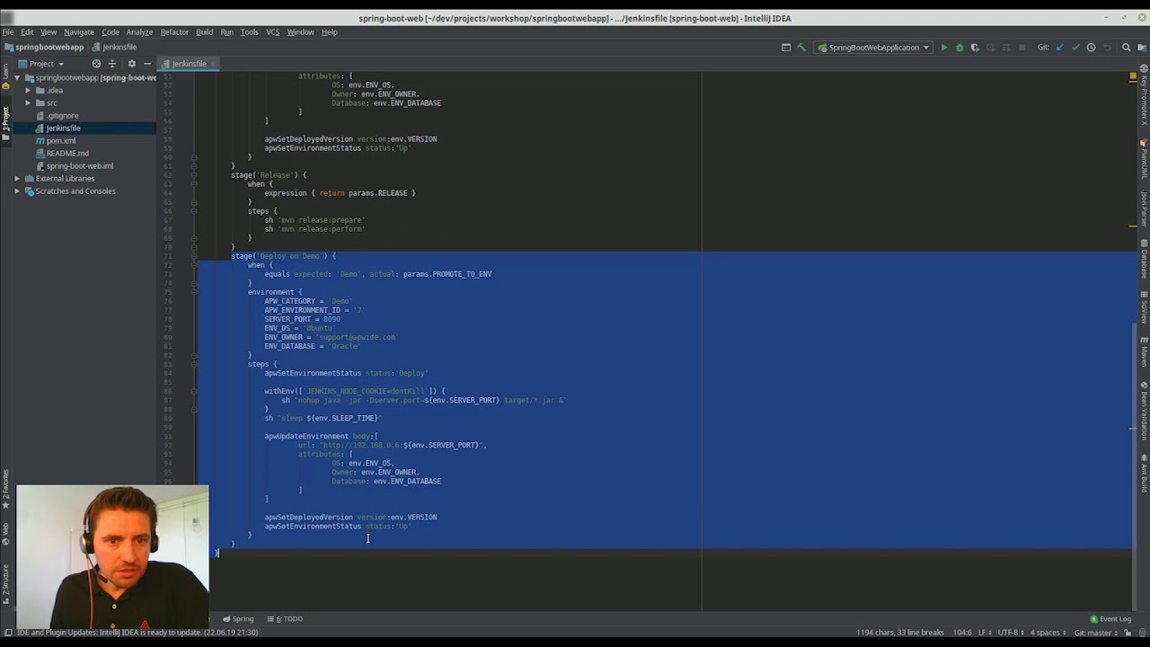This screenshot has height=647, width=1150.
Task: Click fold marker beside the stage('Release') line
Action: pyautogui.click(x=193, y=175)
